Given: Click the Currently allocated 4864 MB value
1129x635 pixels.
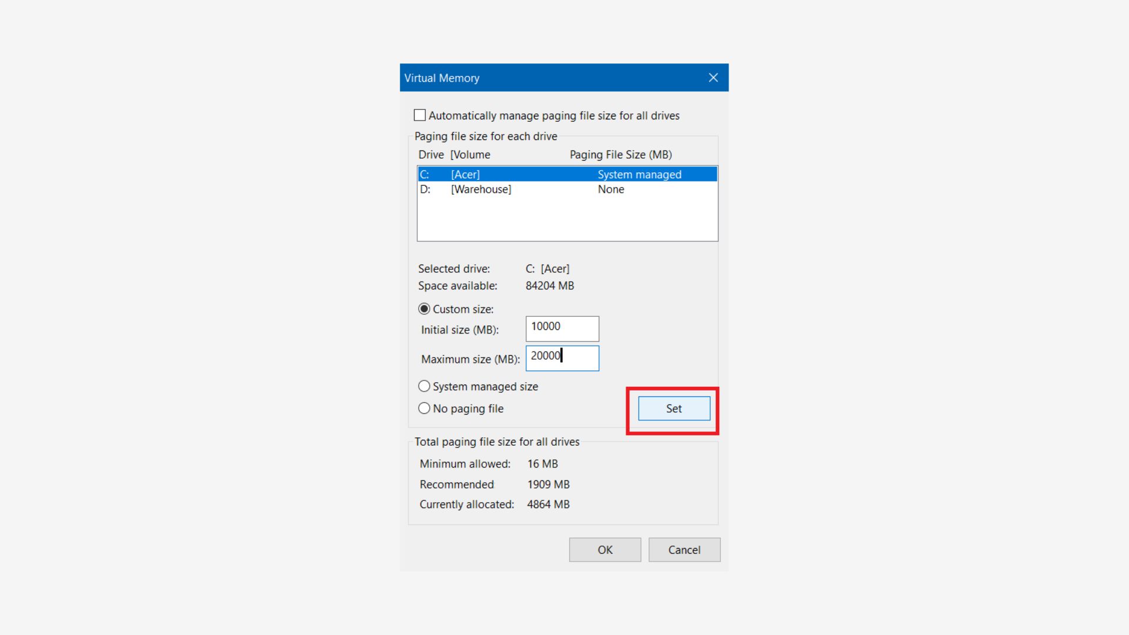Looking at the screenshot, I should [x=548, y=504].
